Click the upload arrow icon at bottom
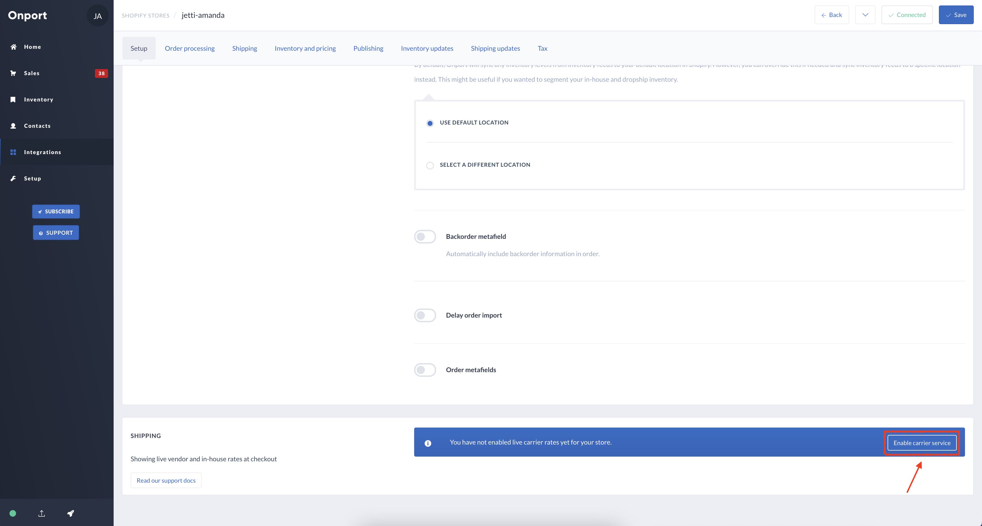Image resolution: width=982 pixels, height=526 pixels. click(x=41, y=513)
